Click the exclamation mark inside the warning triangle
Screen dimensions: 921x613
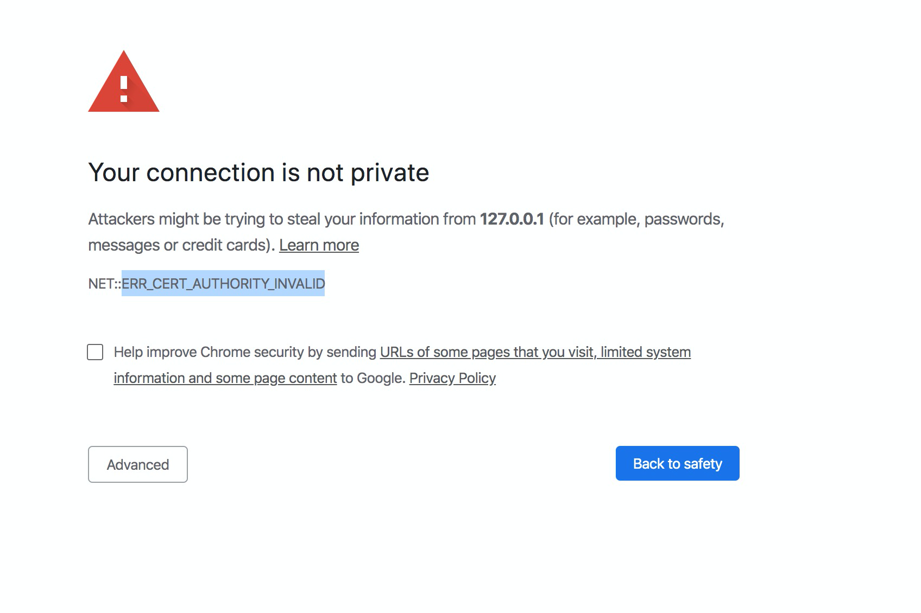[124, 90]
